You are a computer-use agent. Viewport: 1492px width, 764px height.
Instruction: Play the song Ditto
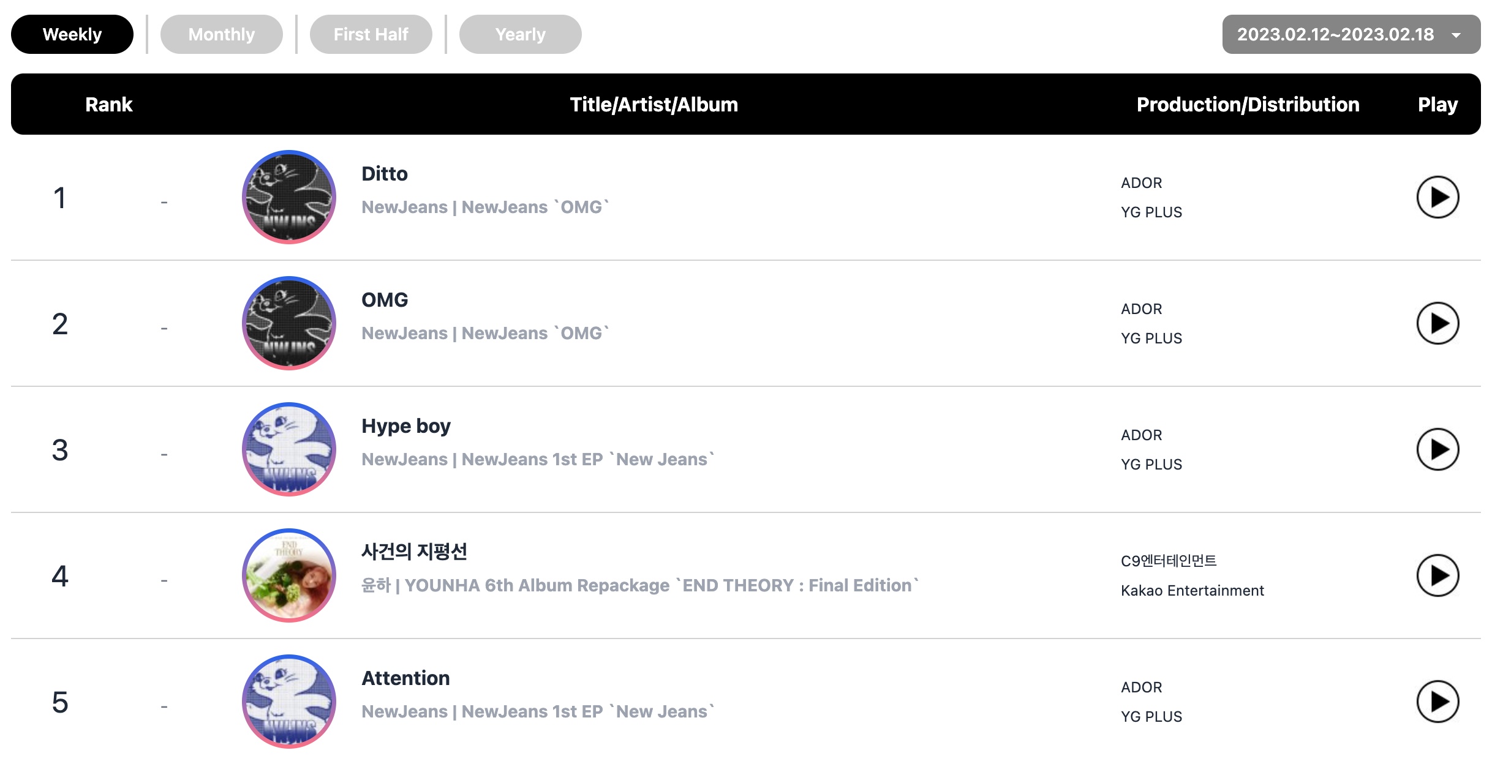[1437, 197]
